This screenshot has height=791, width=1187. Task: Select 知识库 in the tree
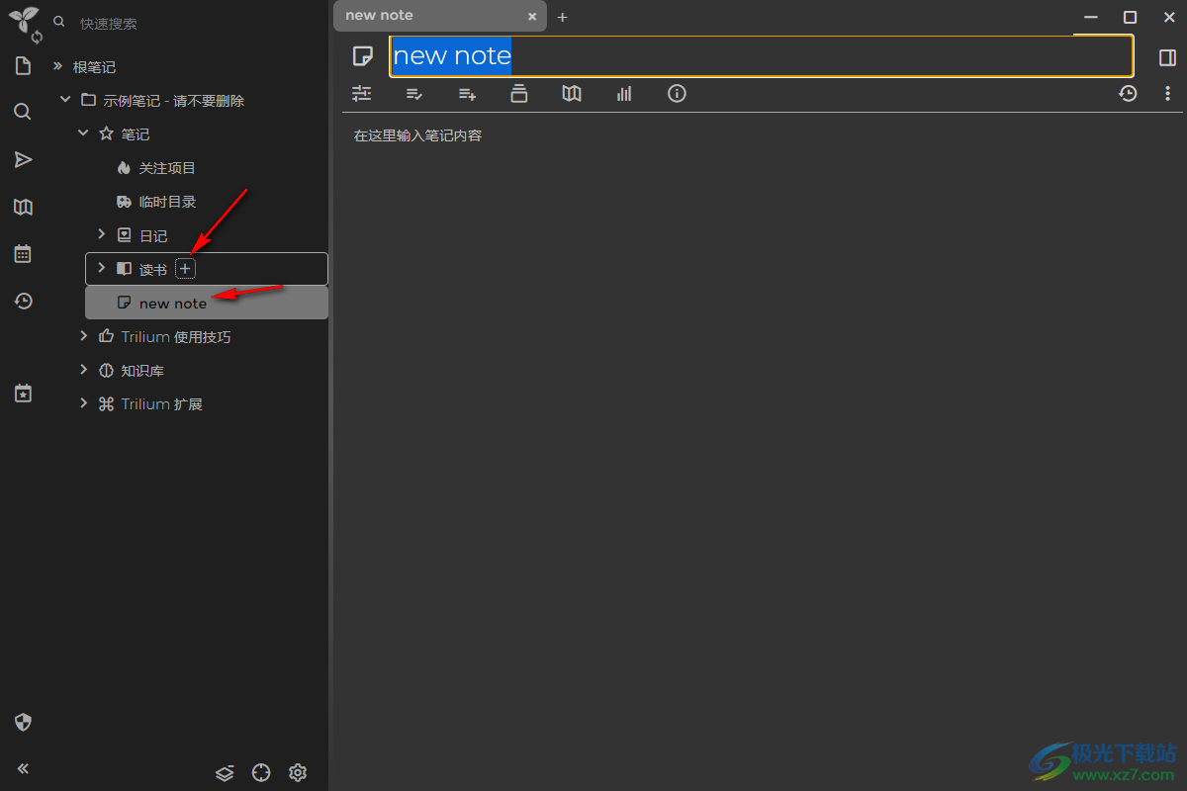142,371
